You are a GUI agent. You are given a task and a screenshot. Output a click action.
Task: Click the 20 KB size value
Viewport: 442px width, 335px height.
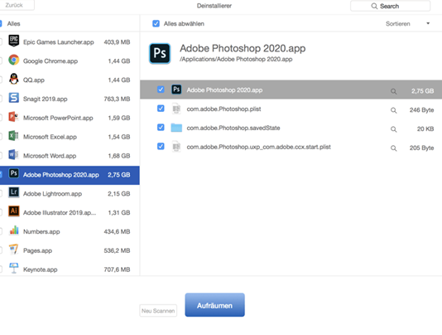tap(425, 129)
